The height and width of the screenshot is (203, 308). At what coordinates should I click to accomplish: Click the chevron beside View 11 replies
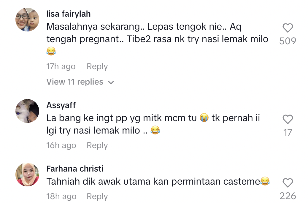tap(111, 83)
